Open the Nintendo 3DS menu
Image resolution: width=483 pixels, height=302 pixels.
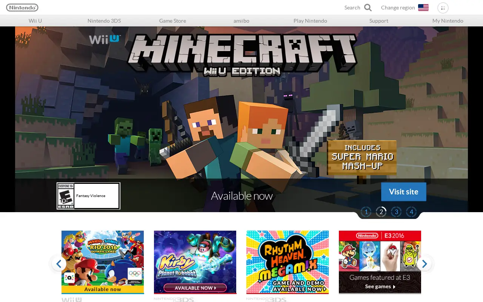tap(104, 21)
